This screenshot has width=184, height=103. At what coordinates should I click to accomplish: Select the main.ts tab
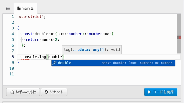(26, 8)
